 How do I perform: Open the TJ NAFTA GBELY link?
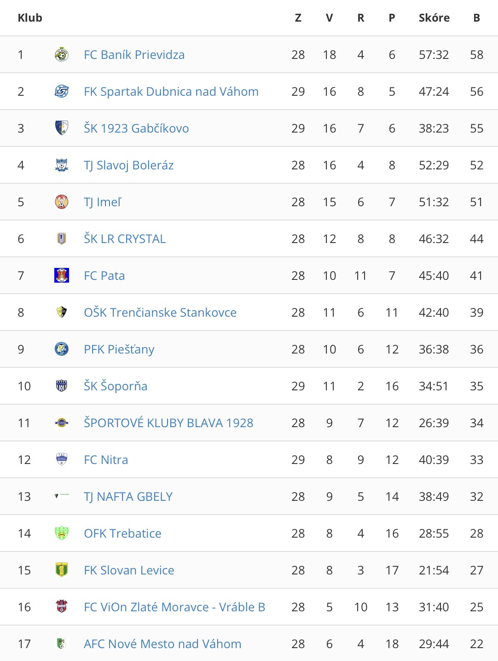[x=128, y=497]
